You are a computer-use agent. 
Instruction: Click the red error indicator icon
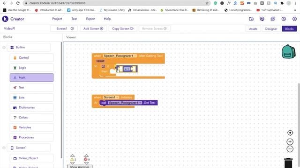(86, 160)
